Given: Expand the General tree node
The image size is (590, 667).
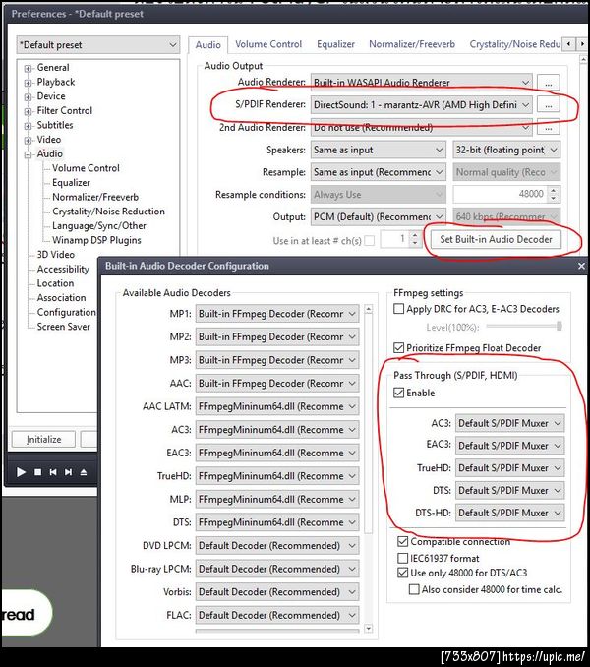Looking at the screenshot, I should point(29,68).
